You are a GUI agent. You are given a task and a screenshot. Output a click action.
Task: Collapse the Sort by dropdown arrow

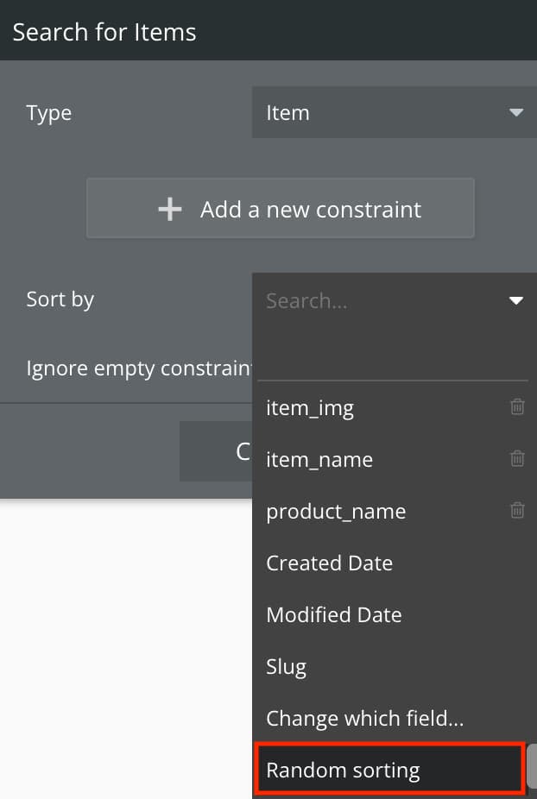516,300
